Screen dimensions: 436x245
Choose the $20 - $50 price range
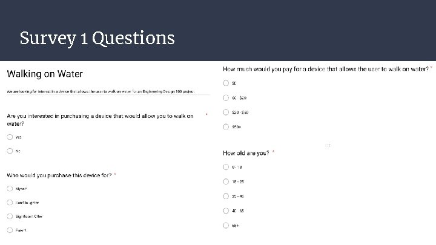click(226, 113)
